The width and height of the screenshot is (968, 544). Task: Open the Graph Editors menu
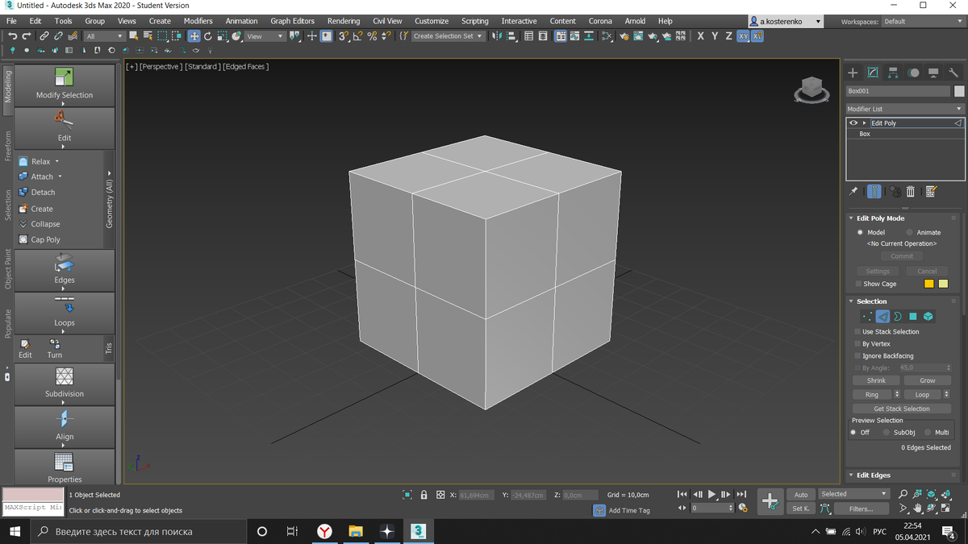click(292, 21)
